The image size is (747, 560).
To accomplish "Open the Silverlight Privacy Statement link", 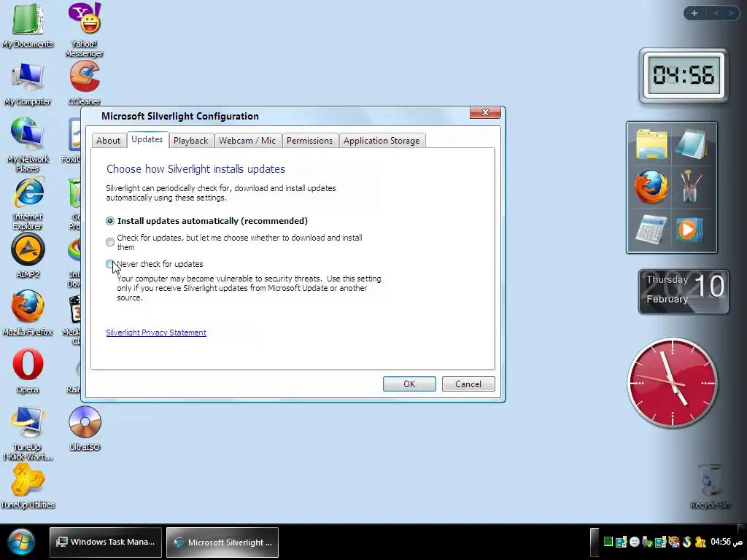I will (156, 332).
